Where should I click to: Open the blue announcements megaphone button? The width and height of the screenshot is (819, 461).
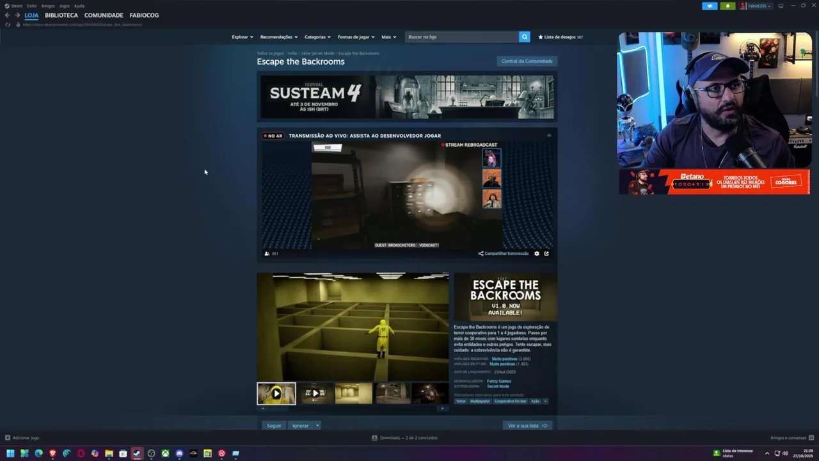(710, 6)
